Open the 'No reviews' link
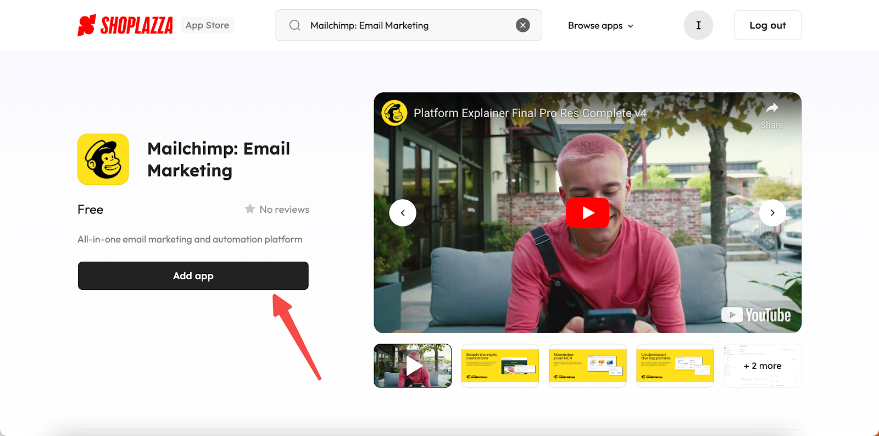This screenshot has height=436, width=879. coord(284,209)
